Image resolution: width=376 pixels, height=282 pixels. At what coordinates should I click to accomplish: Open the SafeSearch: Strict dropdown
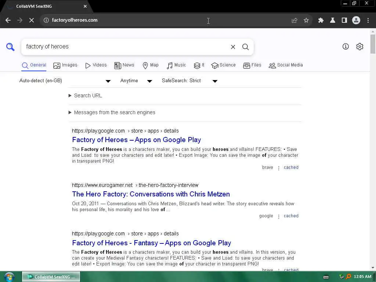pos(189,81)
